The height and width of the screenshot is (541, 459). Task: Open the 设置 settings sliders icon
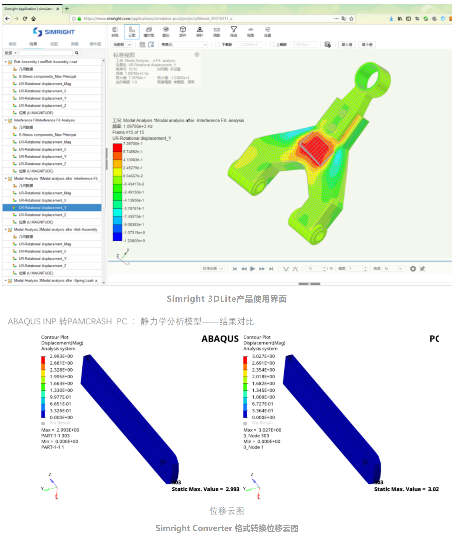[x=268, y=32]
